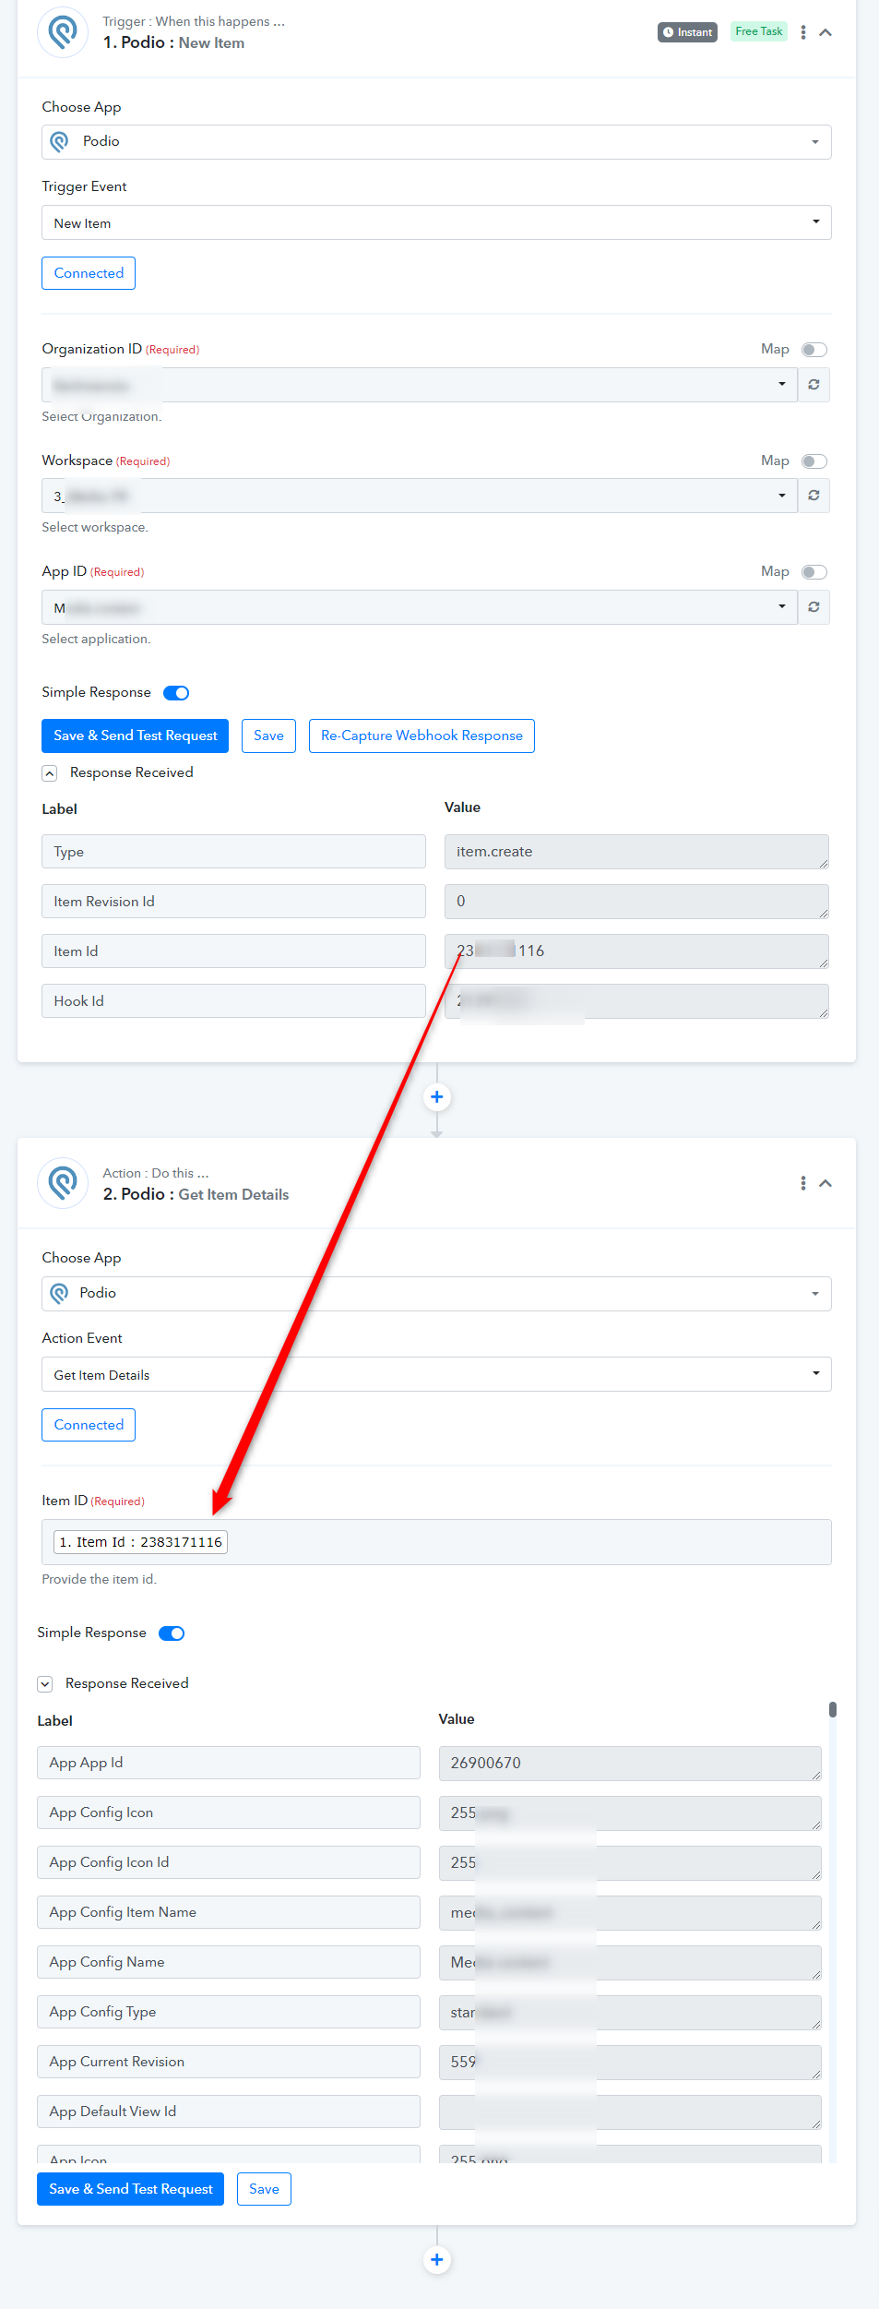Click the App Config Icon Id label field

pyautogui.click(x=229, y=1862)
